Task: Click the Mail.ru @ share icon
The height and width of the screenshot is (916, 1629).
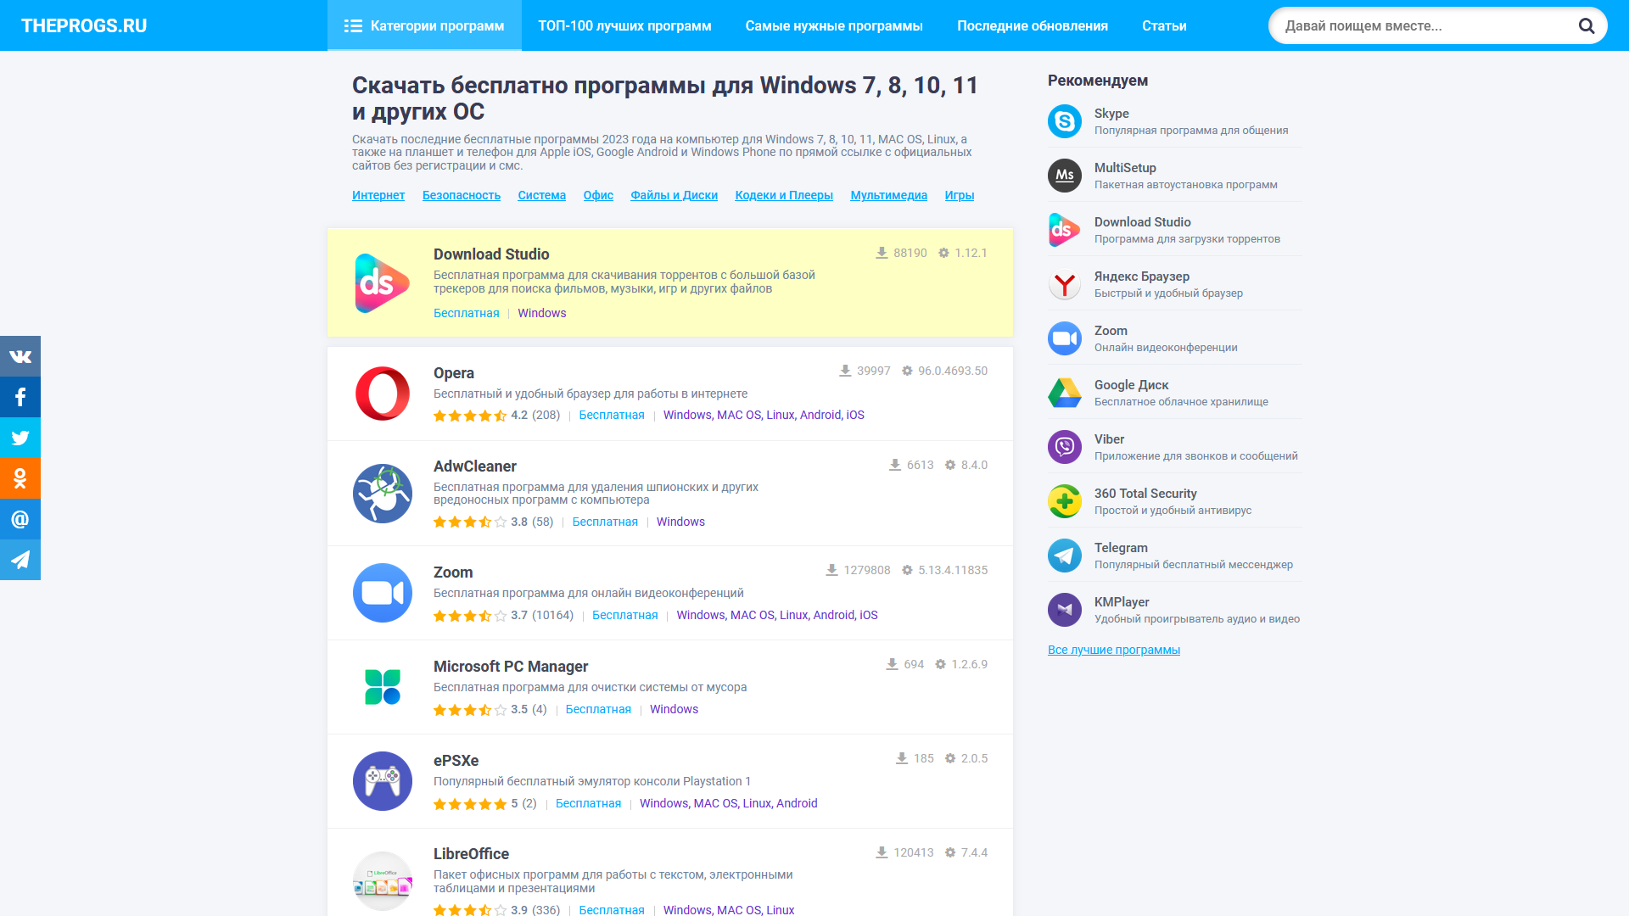Action: 20,519
